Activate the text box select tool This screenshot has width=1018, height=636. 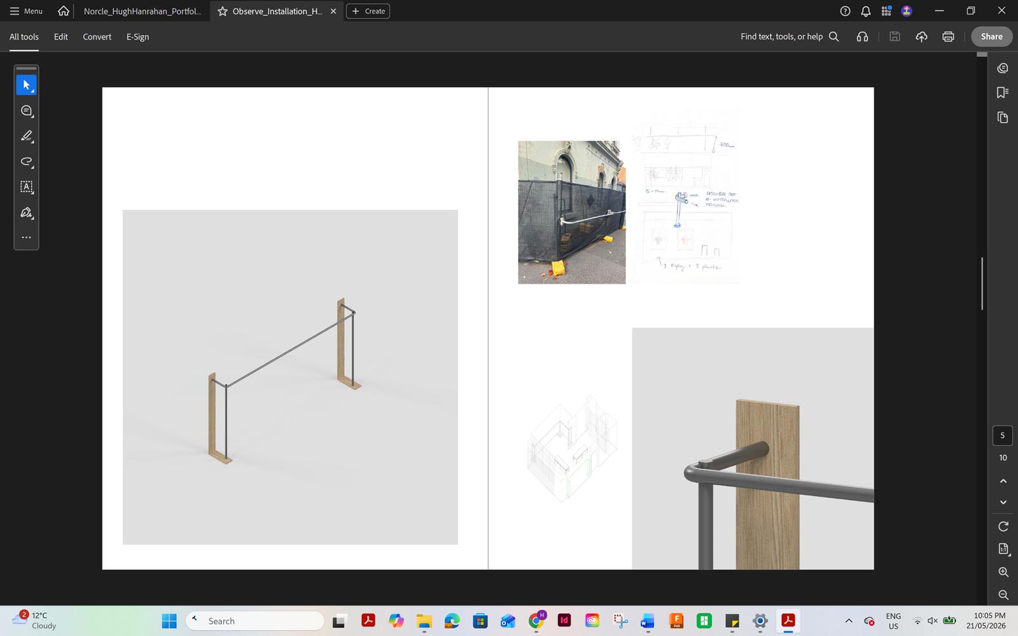[26, 187]
